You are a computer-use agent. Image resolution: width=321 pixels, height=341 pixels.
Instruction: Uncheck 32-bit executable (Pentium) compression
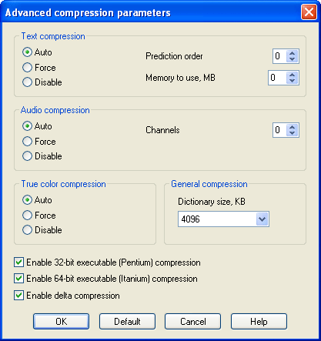[18, 262]
